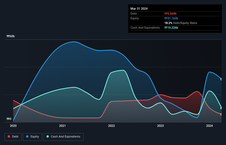
Task: Toggle the Debt series legend button
Action: (13, 137)
